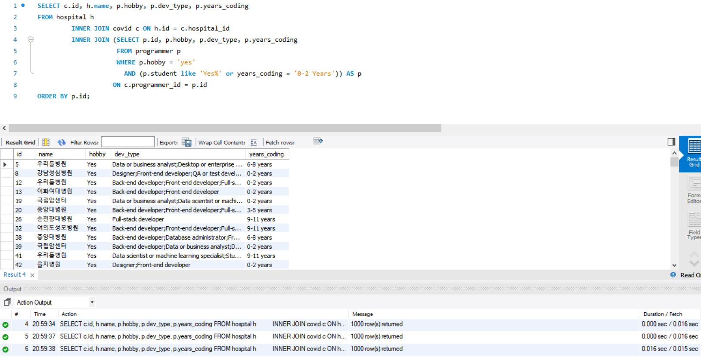Sort by the hobby column header
Screen dimensions: 701x357
97,154
